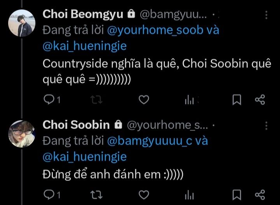Open Choi Soobin's profile picture
280x205 pixels.
pos(22,134)
